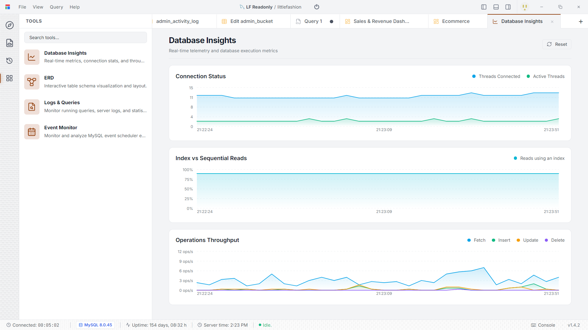Click the yellow notification icon in title bar
Viewport: 588px width, 330px height.
(x=525, y=7)
